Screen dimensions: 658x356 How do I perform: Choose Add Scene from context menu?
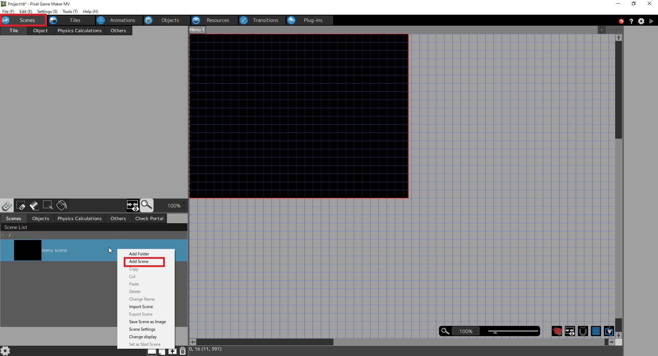point(146,262)
